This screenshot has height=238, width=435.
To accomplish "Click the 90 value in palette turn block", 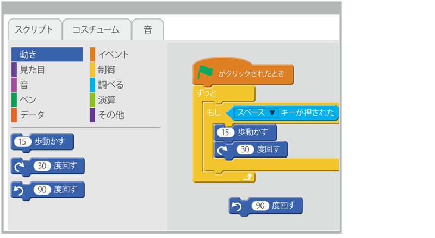I will point(42,190).
